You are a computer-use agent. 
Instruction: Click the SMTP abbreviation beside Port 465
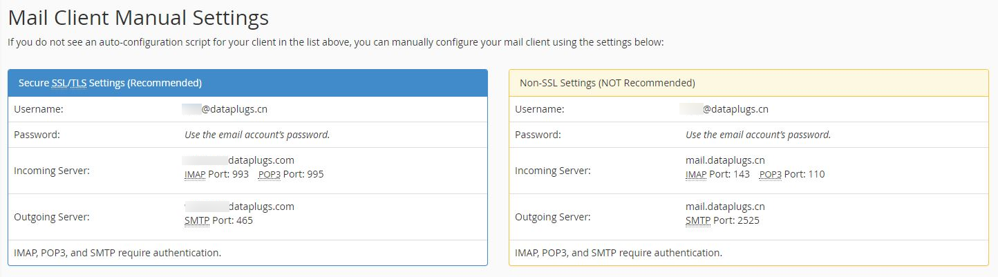point(197,221)
